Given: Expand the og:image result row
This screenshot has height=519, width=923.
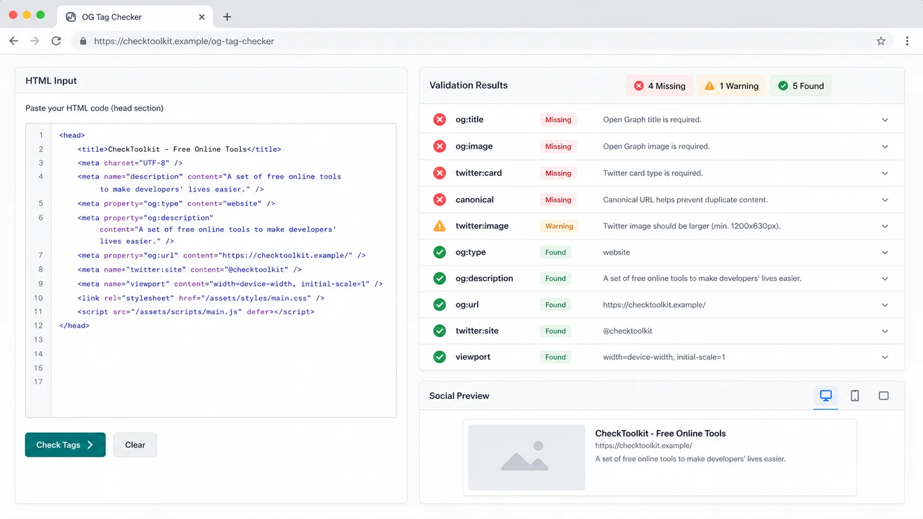Looking at the screenshot, I should pos(885,146).
